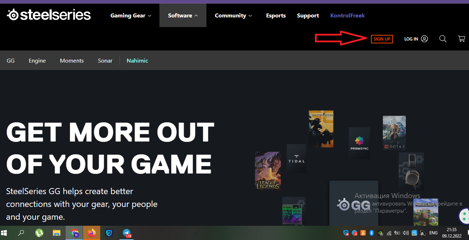Switch to Firefox in the taskbar
Image resolution: width=469 pixels, height=240 pixels.
[x=92, y=233]
